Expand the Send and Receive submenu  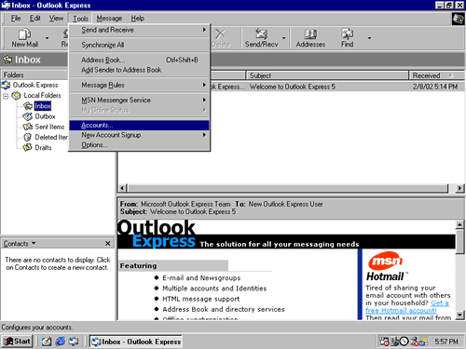140,30
